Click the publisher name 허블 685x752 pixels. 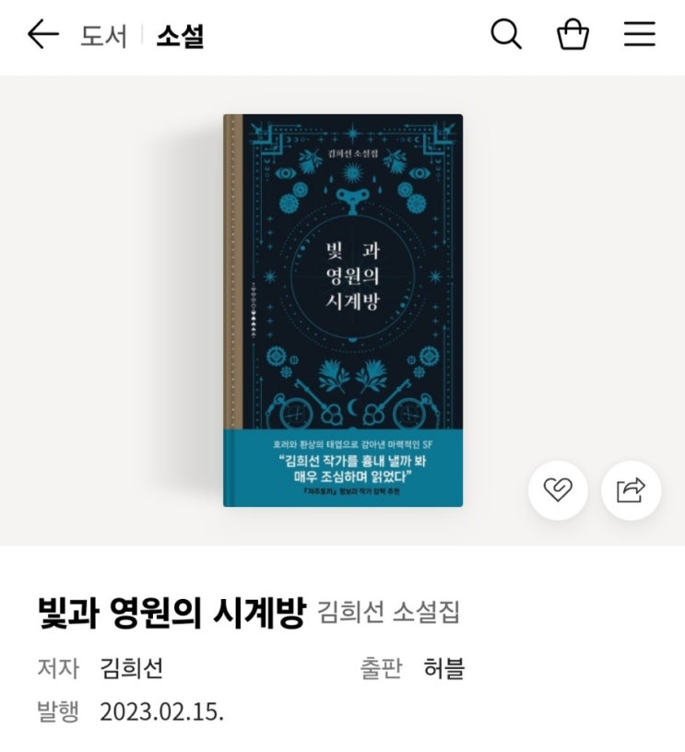[x=444, y=668]
